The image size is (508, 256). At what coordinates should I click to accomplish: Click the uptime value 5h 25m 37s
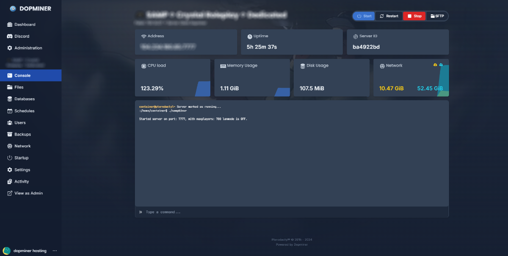coord(262,47)
